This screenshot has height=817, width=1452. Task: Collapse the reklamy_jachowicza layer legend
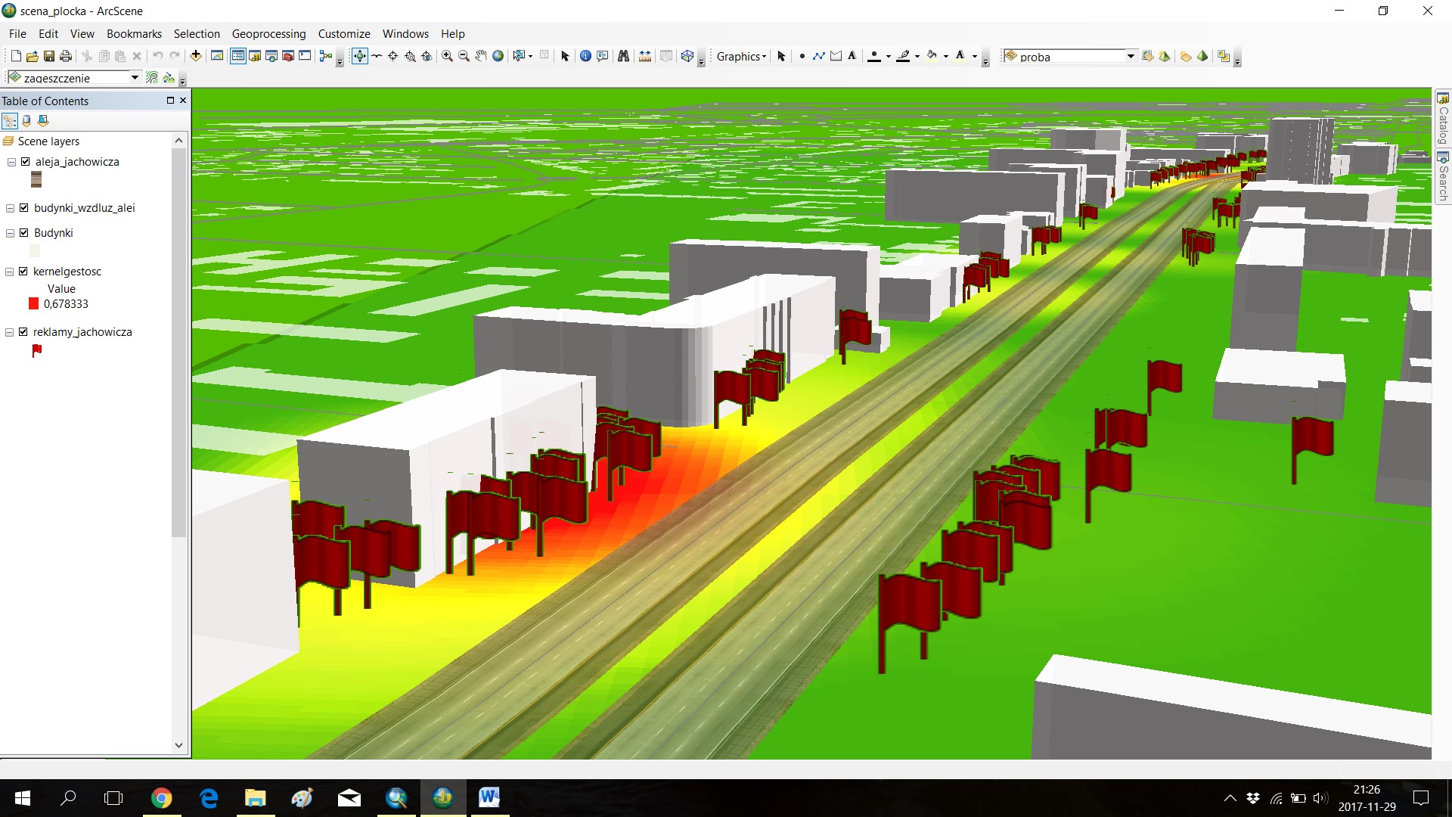tap(10, 332)
